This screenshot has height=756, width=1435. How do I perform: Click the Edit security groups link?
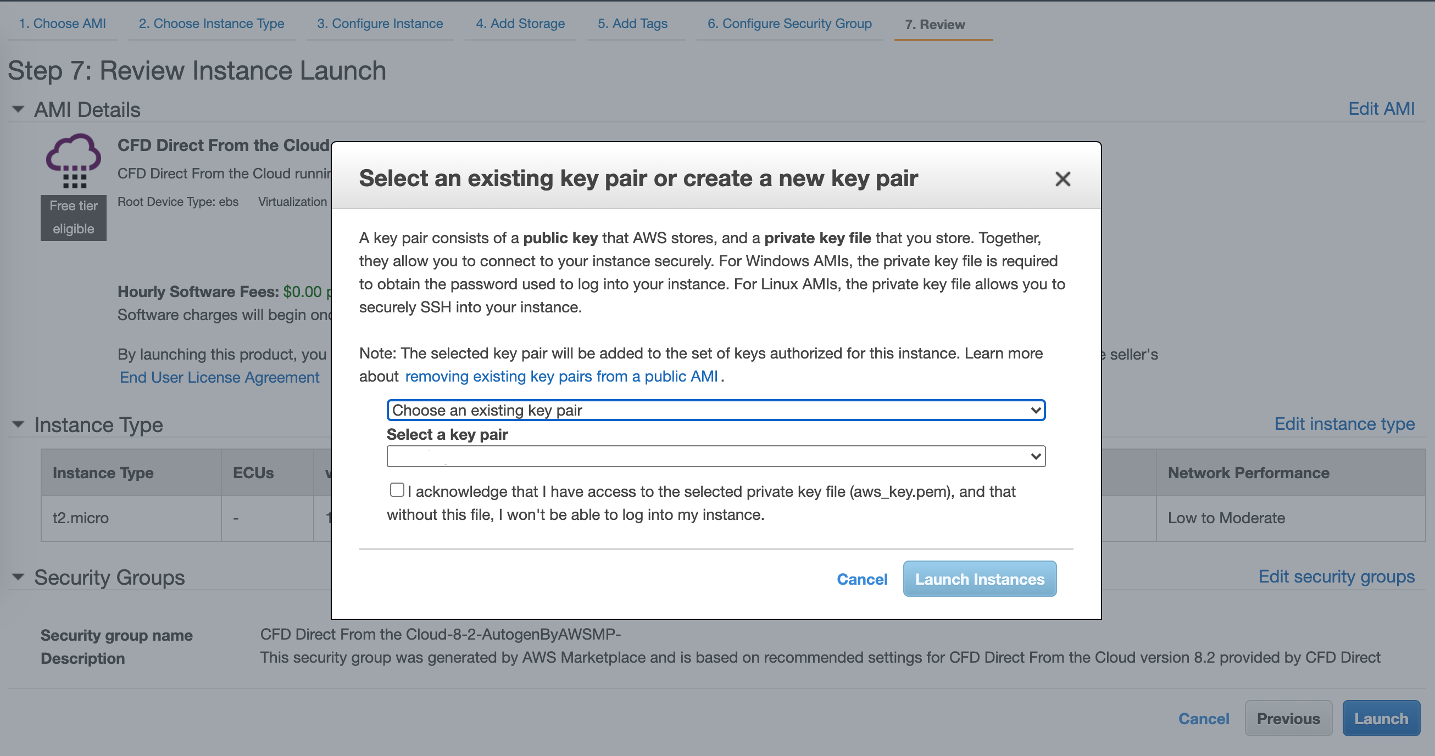(1336, 576)
